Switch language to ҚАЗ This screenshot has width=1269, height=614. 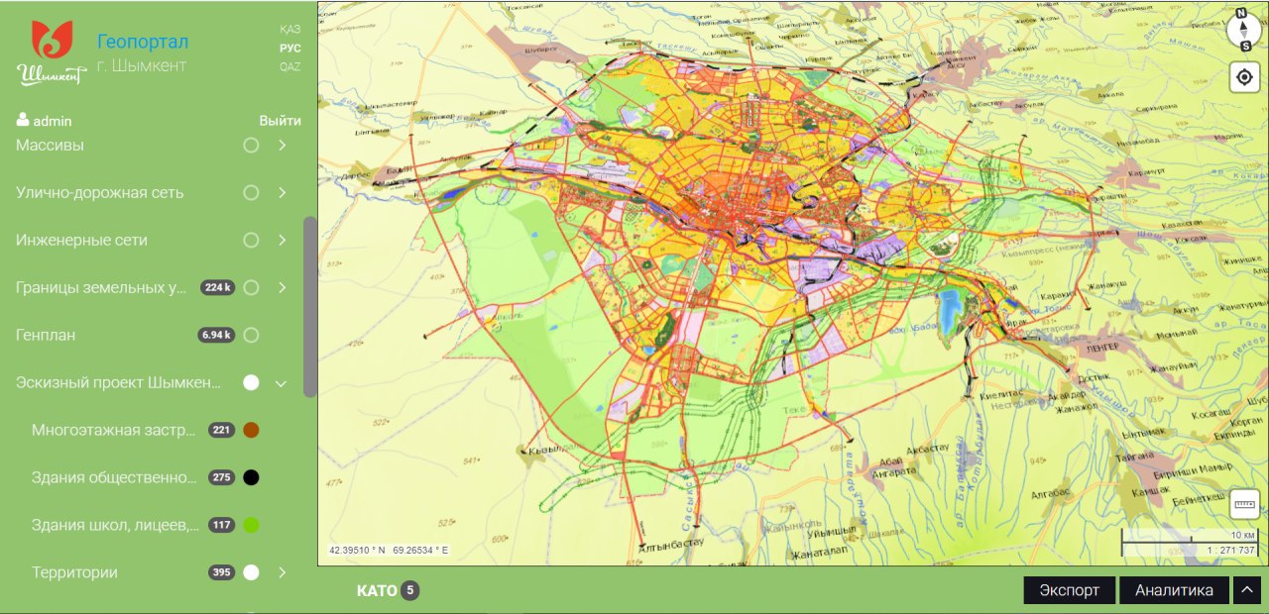[x=289, y=30]
